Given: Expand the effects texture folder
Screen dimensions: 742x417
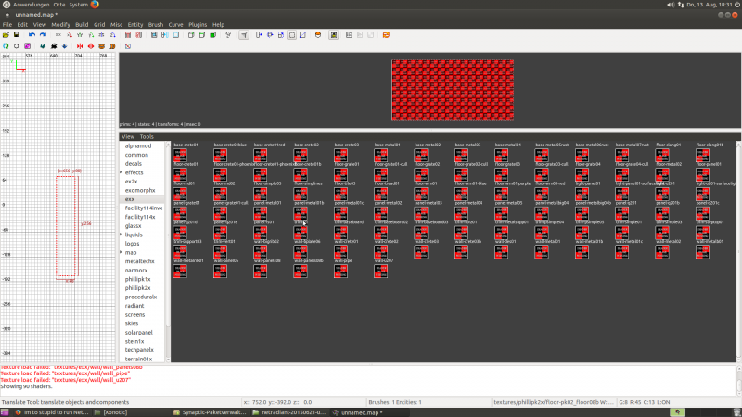Looking at the screenshot, I should pyautogui.click(x=121, y=172).
